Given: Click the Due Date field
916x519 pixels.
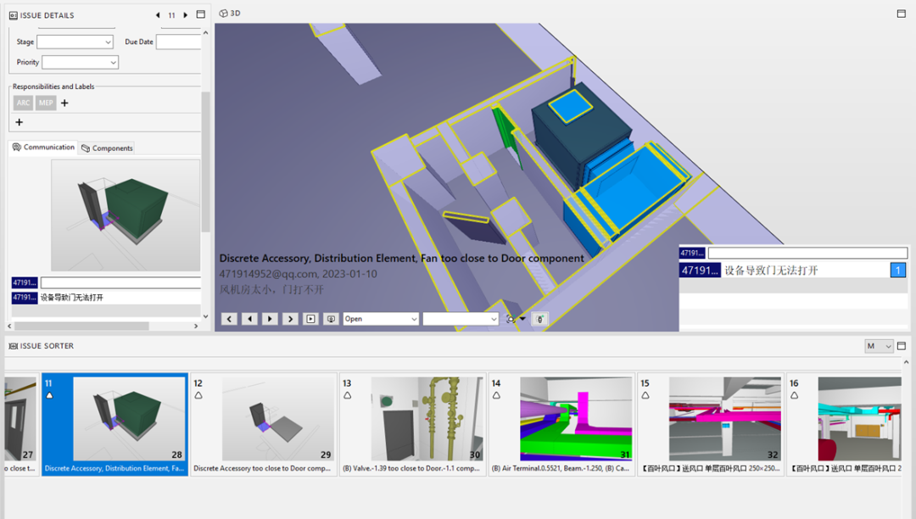Looking at the screenshot, I should (x=178, y=42).
